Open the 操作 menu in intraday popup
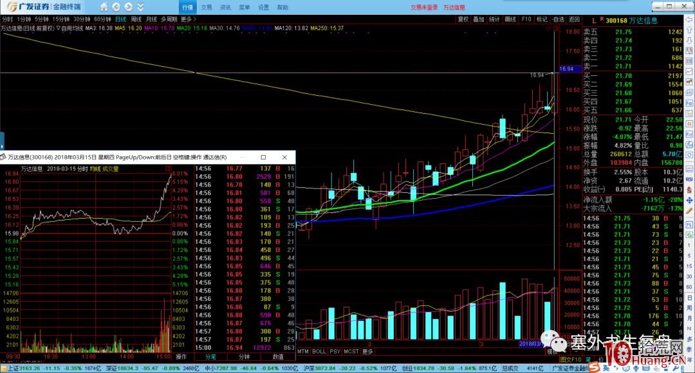This screenshot has width=695, height=373. click(181, 357)
